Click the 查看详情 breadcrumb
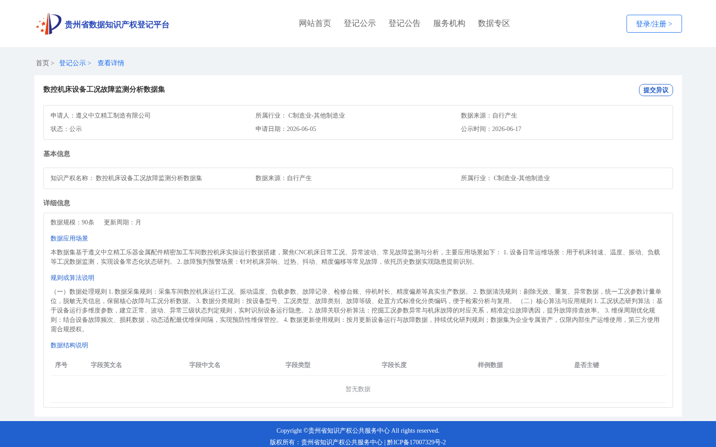The image size is (716, 447). pyautogui.click(x=111, y=63)
